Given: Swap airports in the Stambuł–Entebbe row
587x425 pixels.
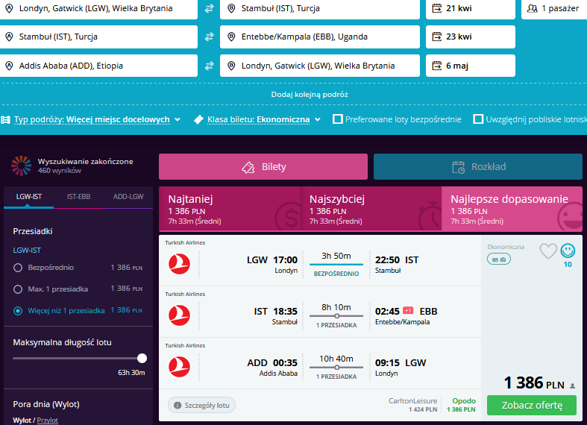Looking at the screenshot, I should point(209,37).
